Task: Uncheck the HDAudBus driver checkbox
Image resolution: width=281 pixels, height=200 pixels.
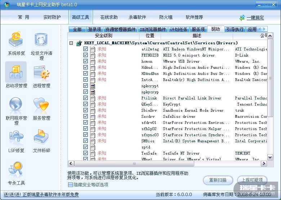Action: pyautogui.click(x=85, y=73)
